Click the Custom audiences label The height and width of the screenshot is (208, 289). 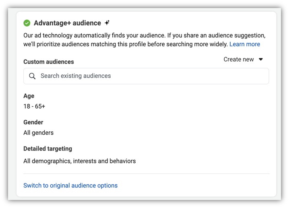point(49,62)
